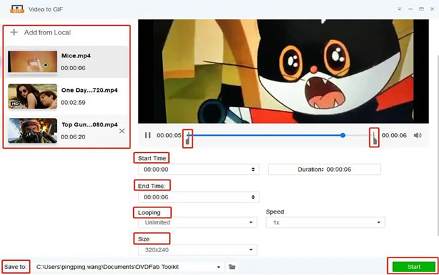Mute the preview with the speaker icon

click(417, 135)
